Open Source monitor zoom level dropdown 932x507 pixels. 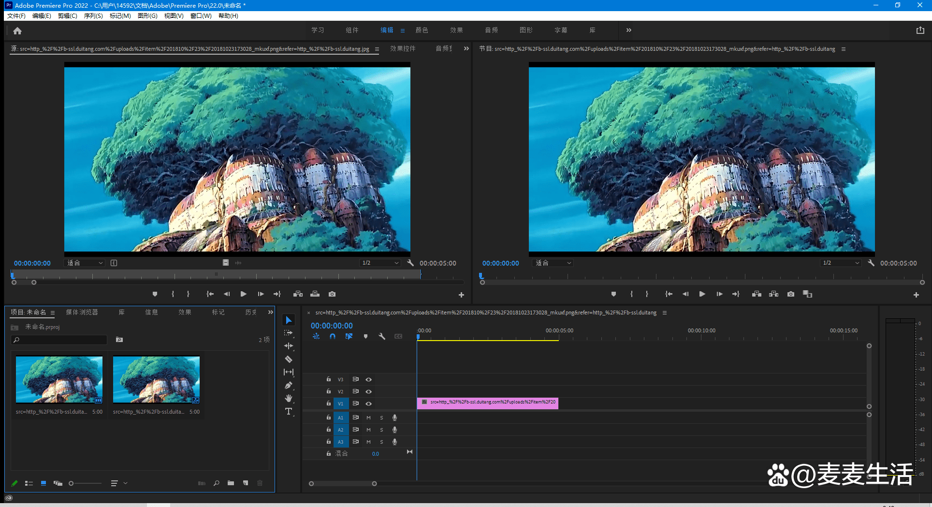85,263
